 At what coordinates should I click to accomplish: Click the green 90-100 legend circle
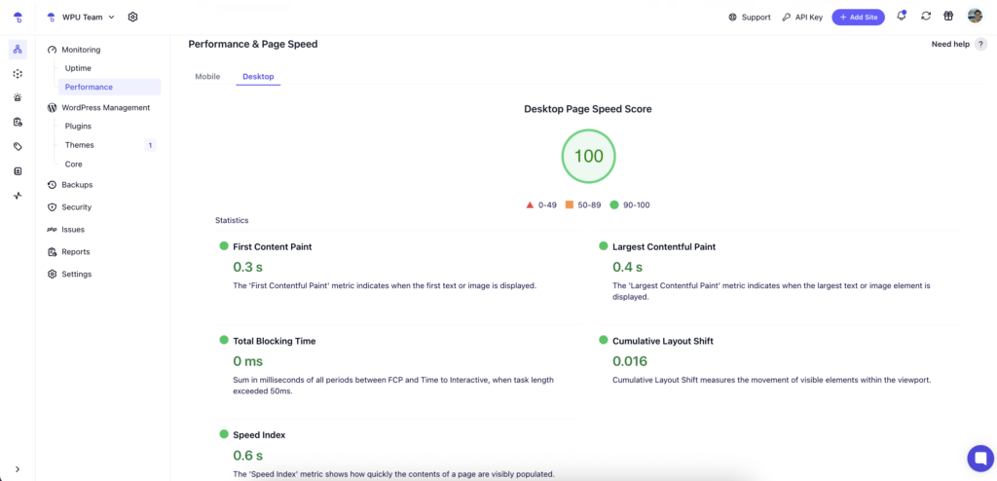614,204
